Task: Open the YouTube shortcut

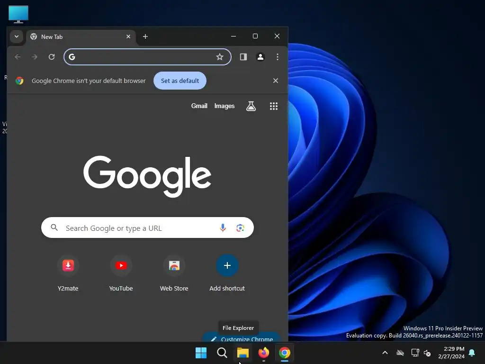Action: 121,273
